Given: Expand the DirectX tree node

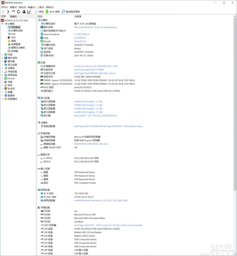Looking at the screenshot, I should click(3, 78).
